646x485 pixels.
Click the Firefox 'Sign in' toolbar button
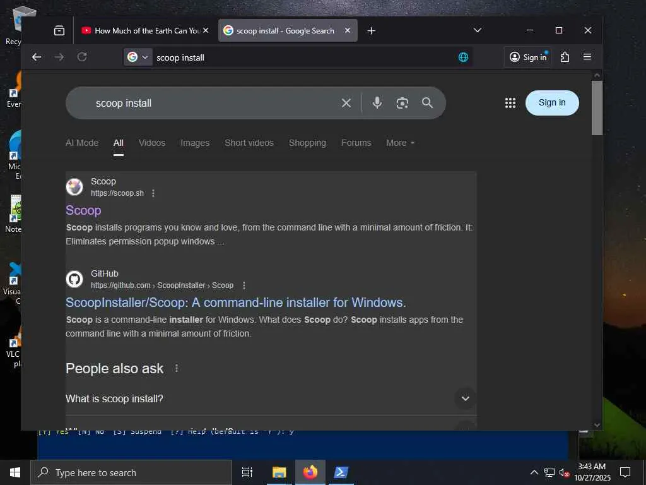(528, 57)
